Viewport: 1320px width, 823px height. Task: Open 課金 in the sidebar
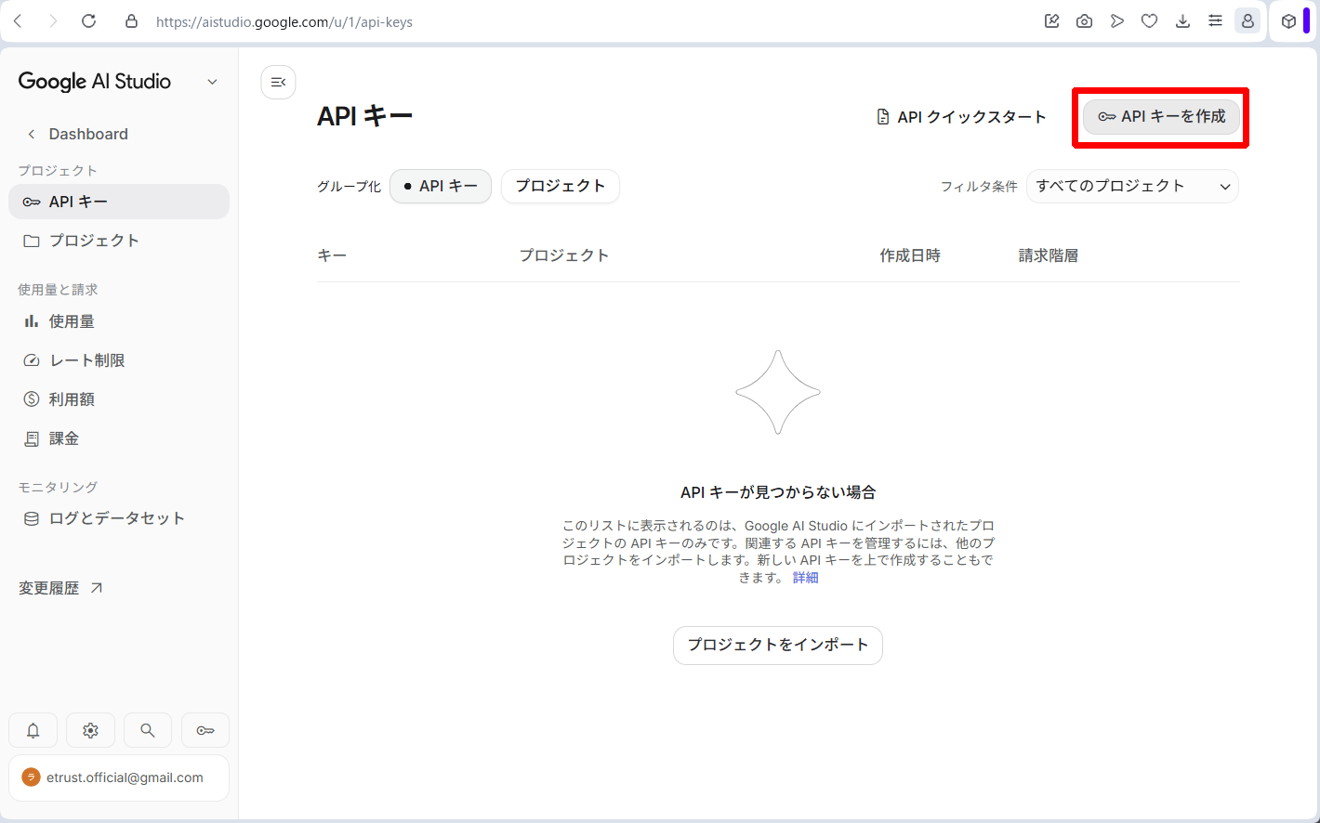pyautogui.click(x=119, y=438)
